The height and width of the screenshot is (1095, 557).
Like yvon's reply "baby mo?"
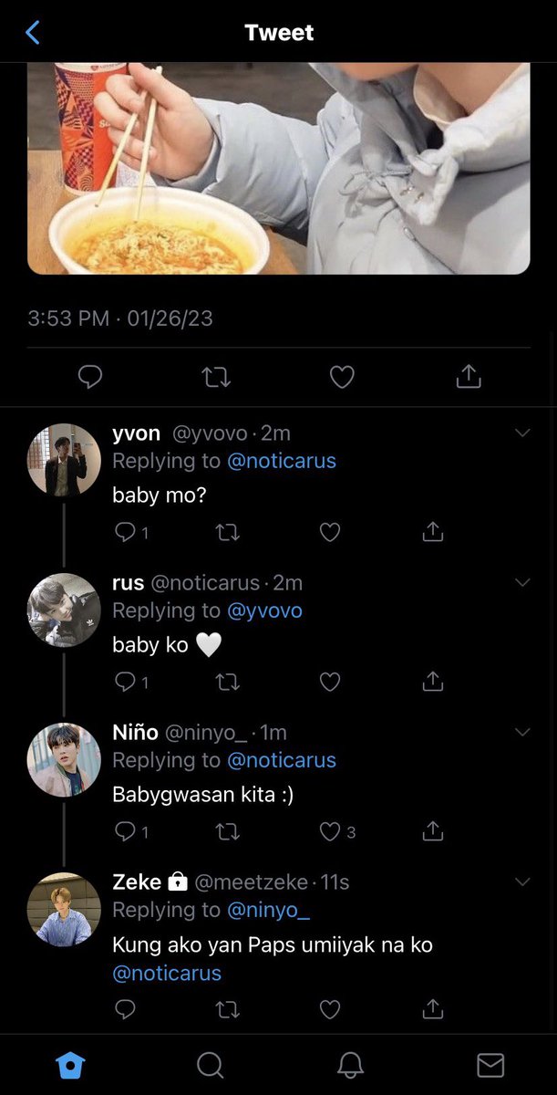[330, 532]
